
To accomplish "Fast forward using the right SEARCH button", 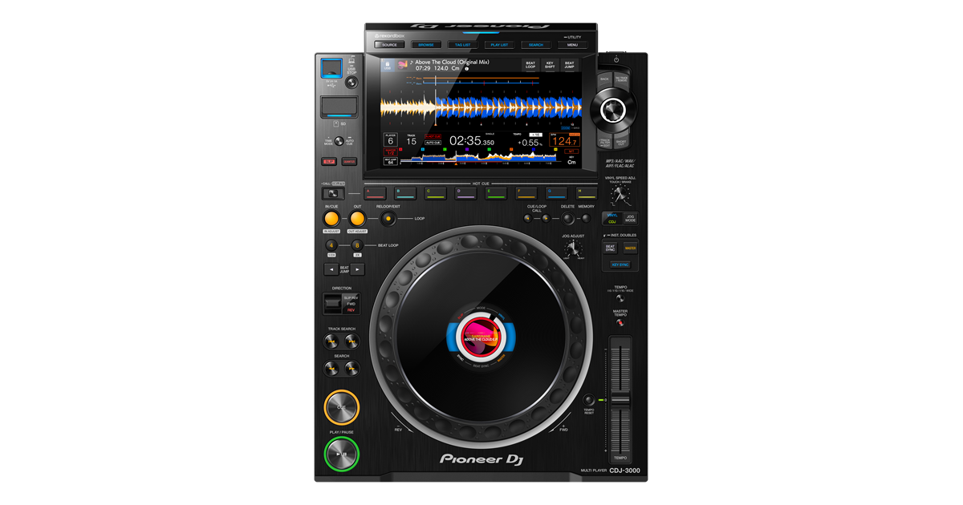I will point(351,369).
